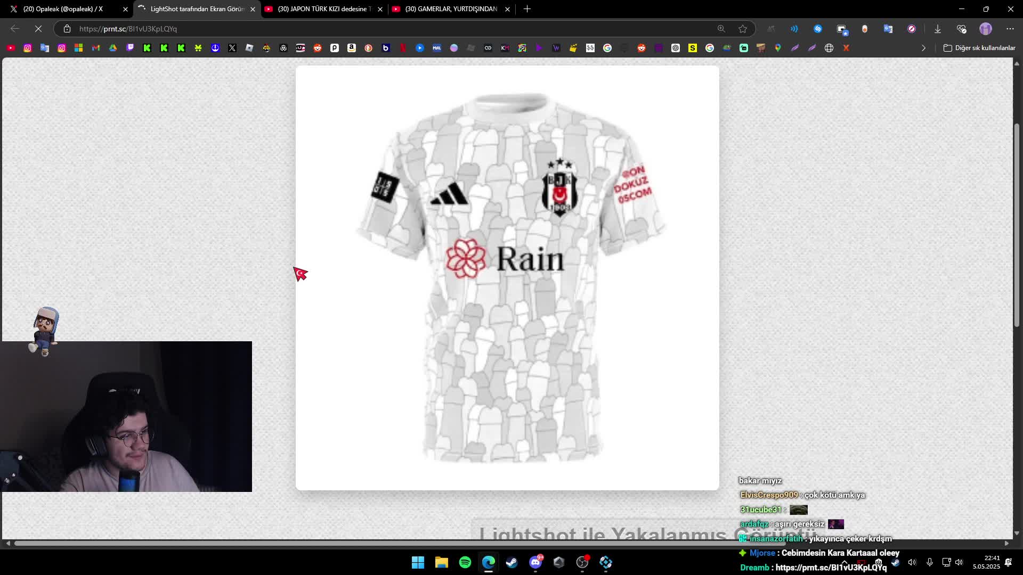Open the YouTube bookmark
The image size is (1023, 575).
[x=11, y=48]
